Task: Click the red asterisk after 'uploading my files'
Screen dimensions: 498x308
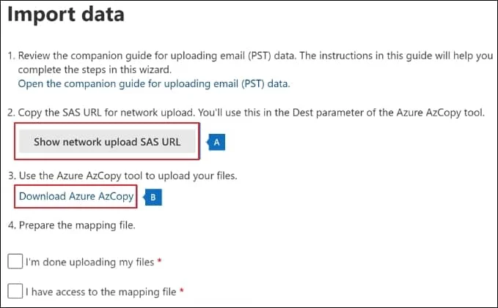Action: click(159, 261)
